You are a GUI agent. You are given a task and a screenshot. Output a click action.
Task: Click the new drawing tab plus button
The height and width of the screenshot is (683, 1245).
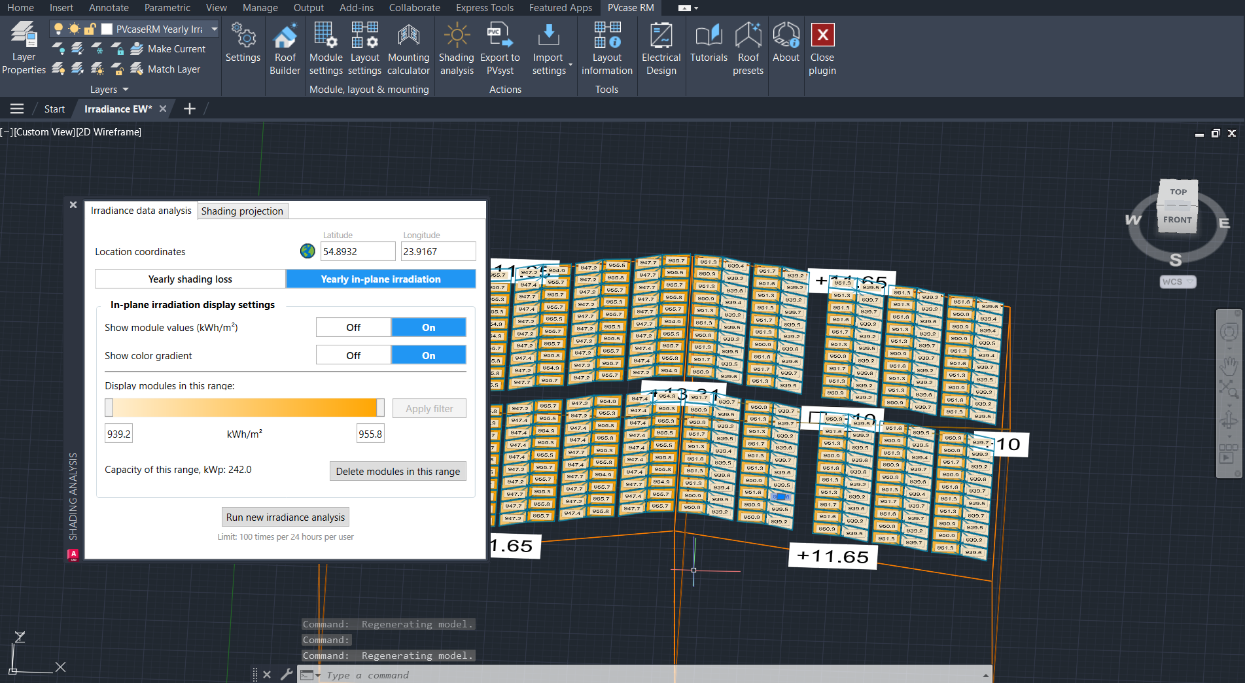click(x=190, y=109)
